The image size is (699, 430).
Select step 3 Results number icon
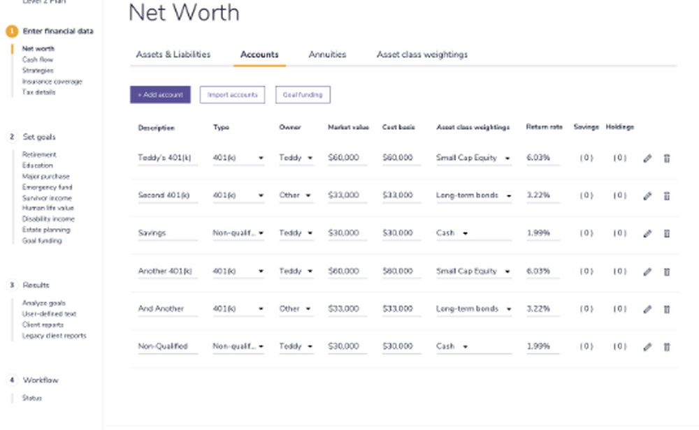(12, 285)
